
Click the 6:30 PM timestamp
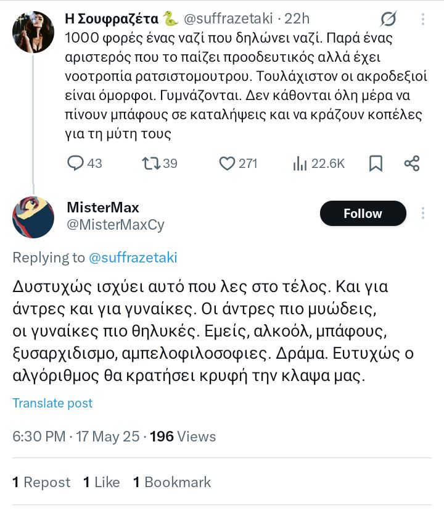(x=39, y=437)
